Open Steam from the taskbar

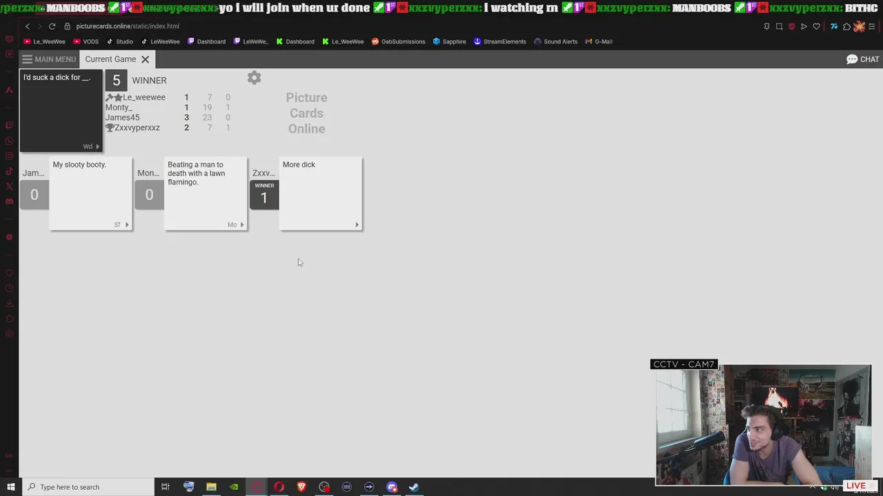414,487
